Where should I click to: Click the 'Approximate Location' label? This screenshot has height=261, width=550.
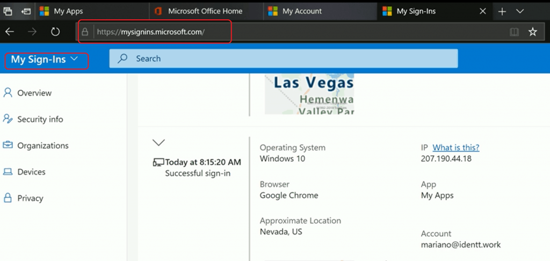pos(300,221)
